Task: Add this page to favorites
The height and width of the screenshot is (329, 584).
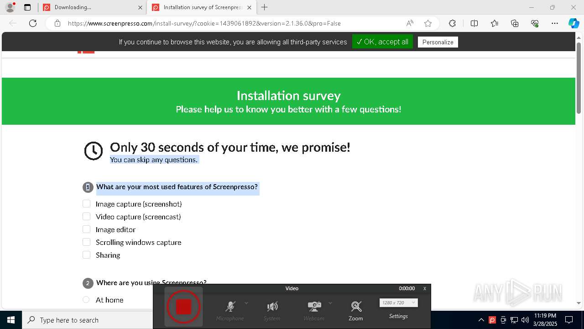Action: [x=428, y=23]
